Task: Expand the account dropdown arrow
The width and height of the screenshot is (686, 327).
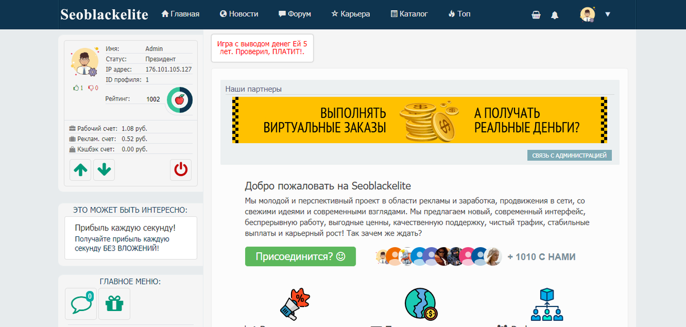Action: pyautogui.click(x=608, y=14)
